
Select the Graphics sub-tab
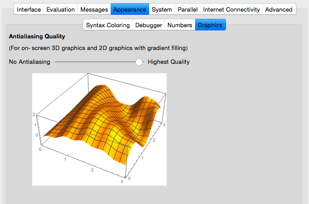pos(210,25)
